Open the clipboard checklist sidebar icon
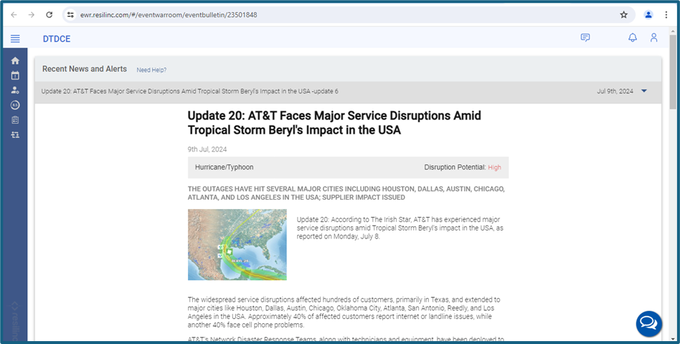Screen dimensions: 680x344 coord(15,120)
